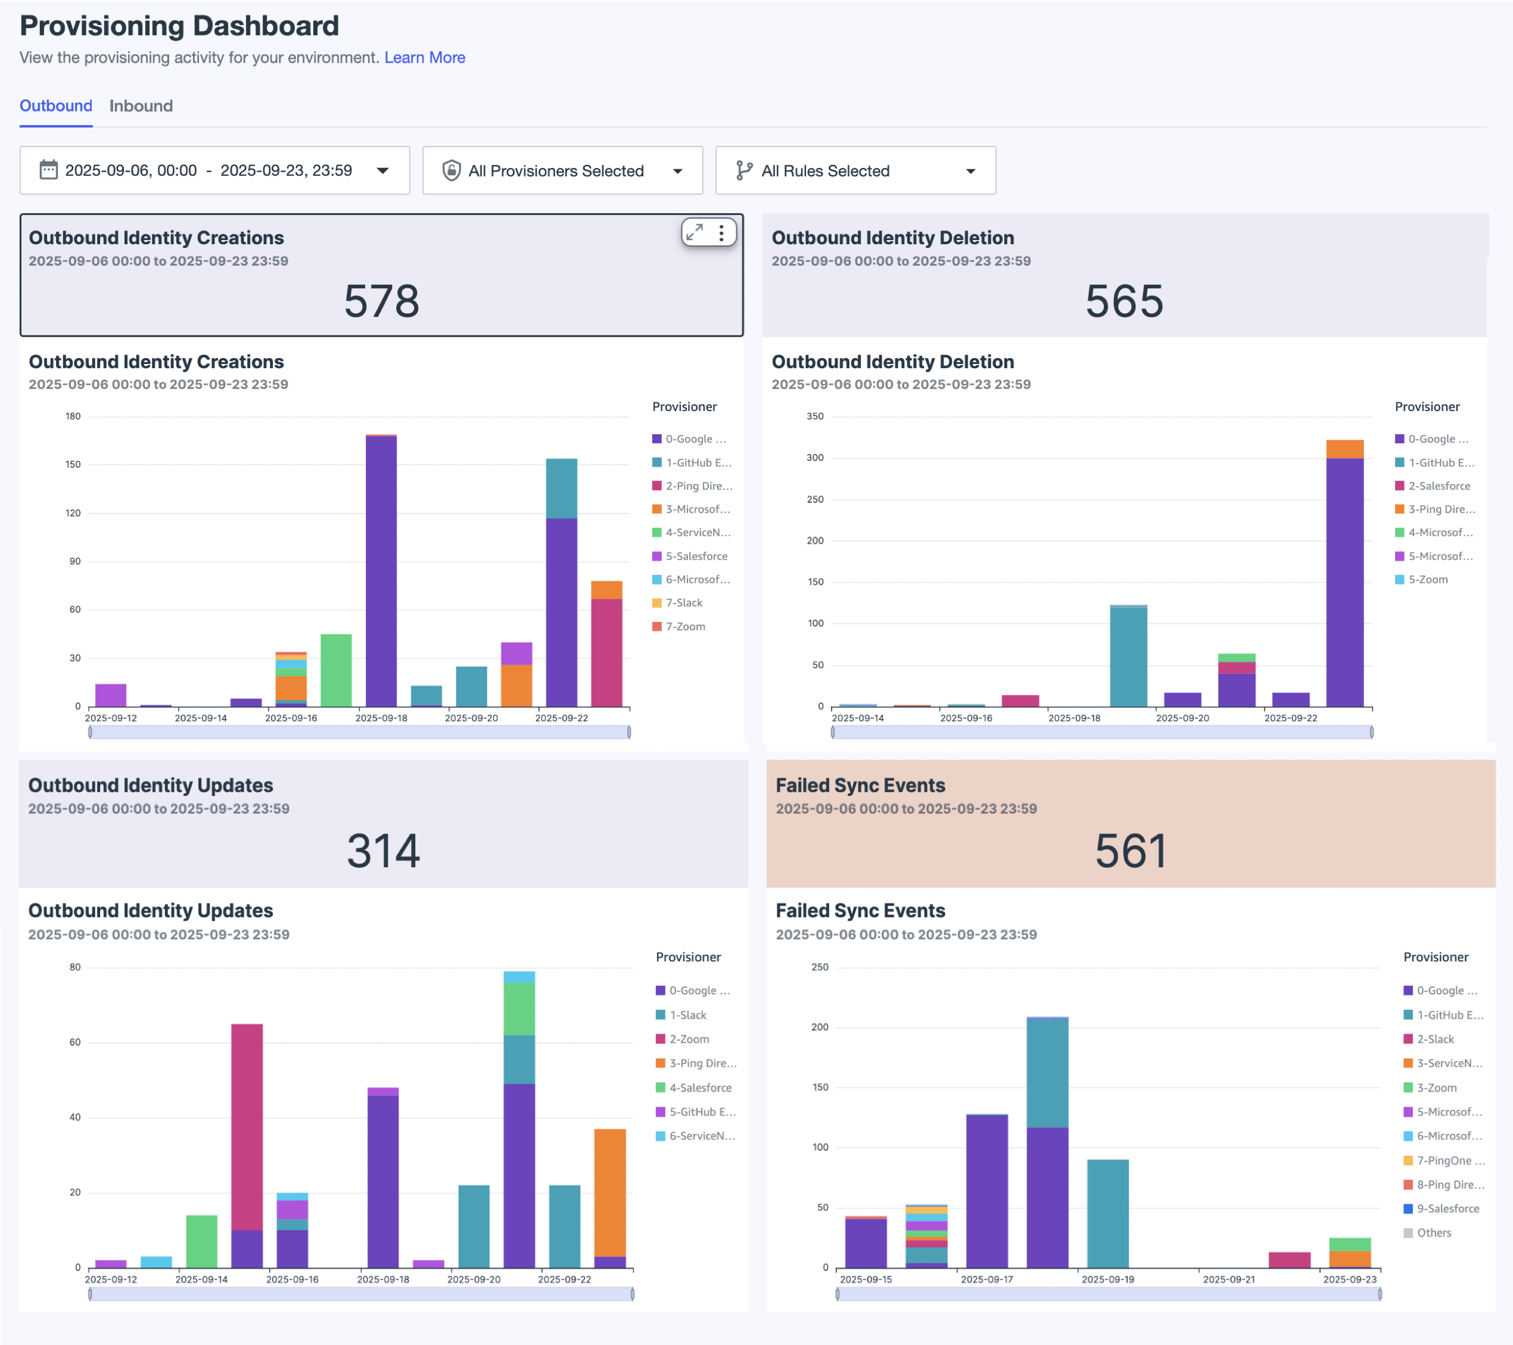Select the 0-Google legend marker in Creations chart
This screenshot has width=1513, height=1345.
pyautogui.click(x=656, y=438)
